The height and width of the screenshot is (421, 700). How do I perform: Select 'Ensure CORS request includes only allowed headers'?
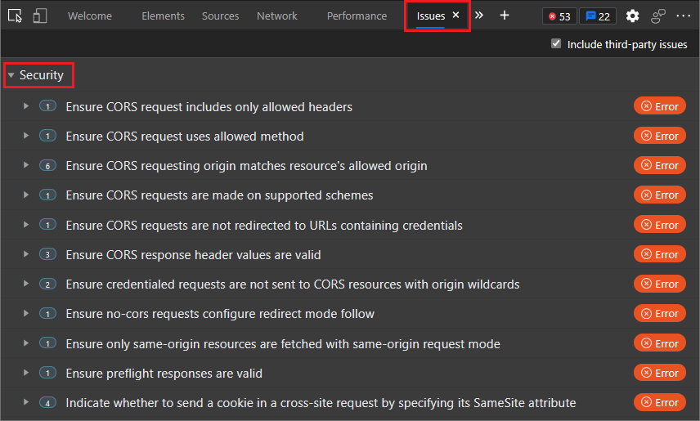[x=209, y=107]
